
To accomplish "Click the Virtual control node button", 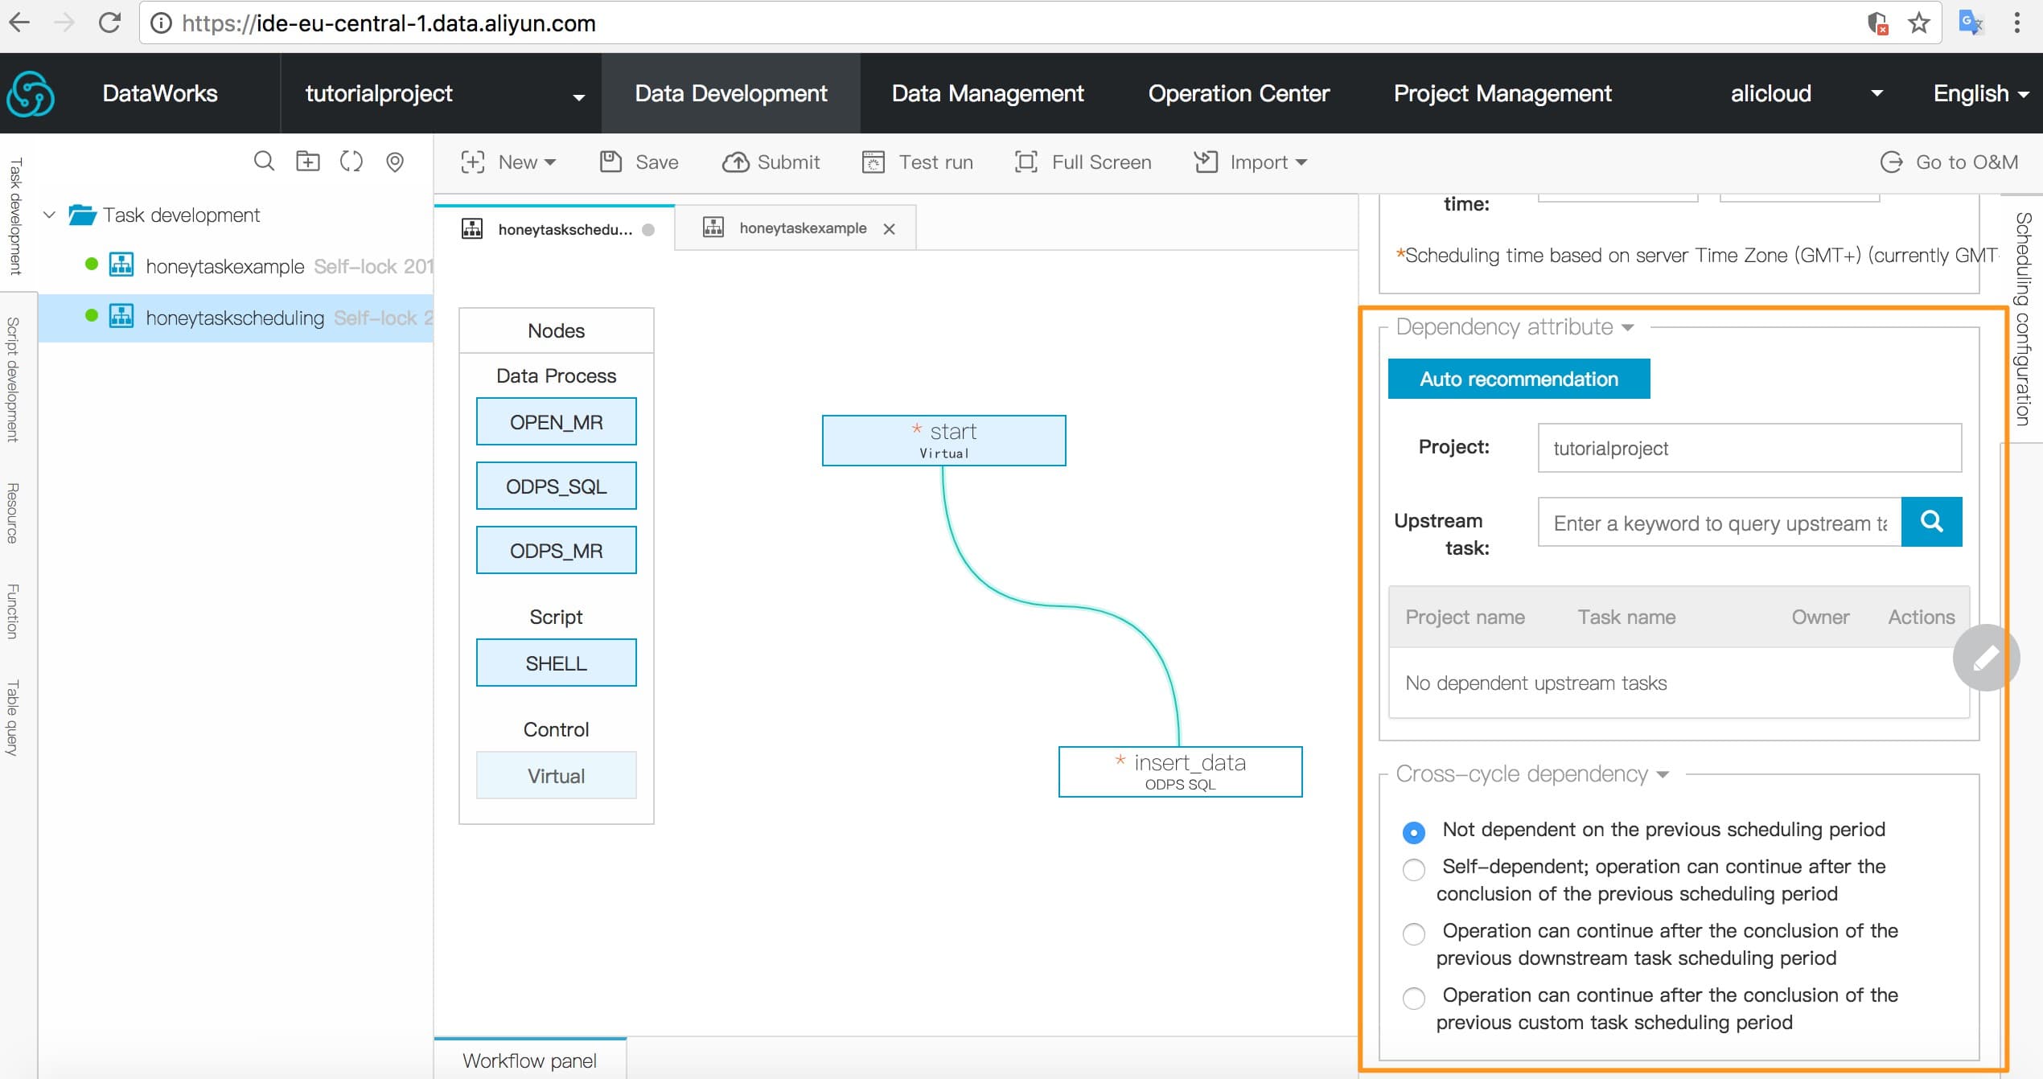I will click(556, 775).
